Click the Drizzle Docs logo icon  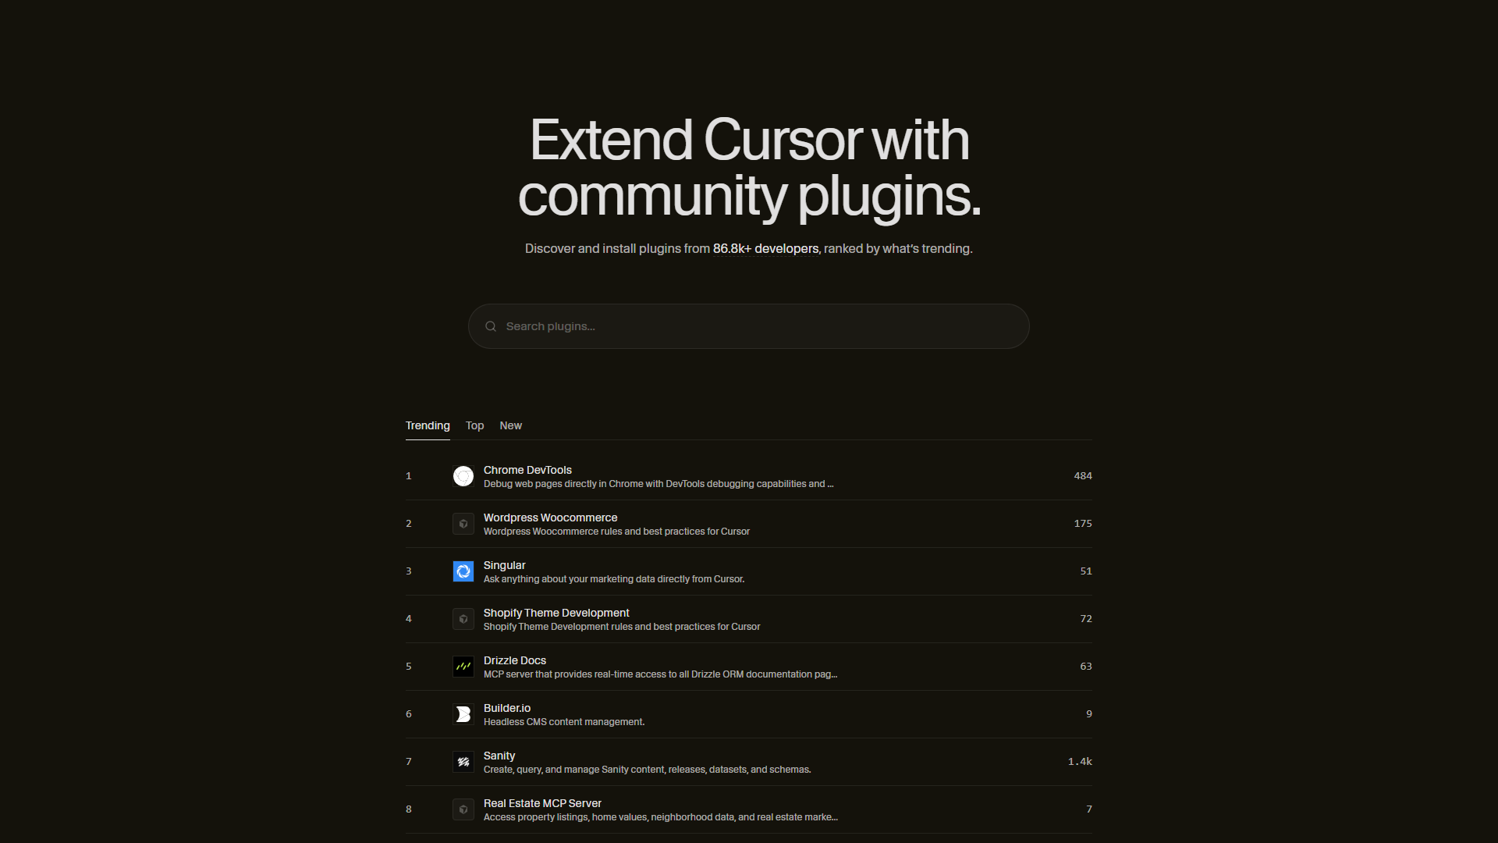(x=463, y=667)
